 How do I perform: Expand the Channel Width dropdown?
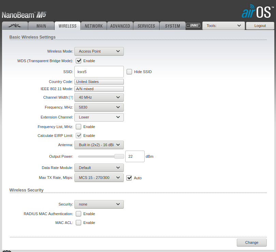(x=99, y=97)
